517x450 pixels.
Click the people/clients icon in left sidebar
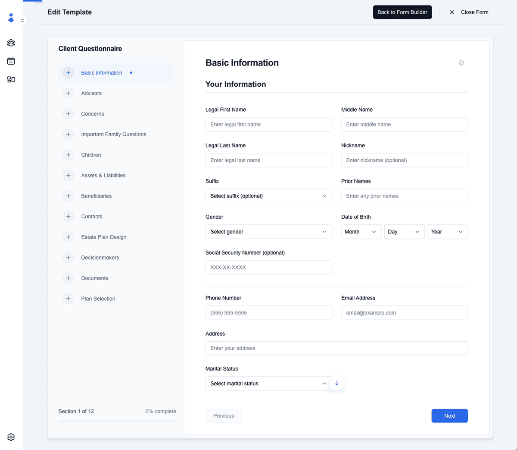pos(11,43)
